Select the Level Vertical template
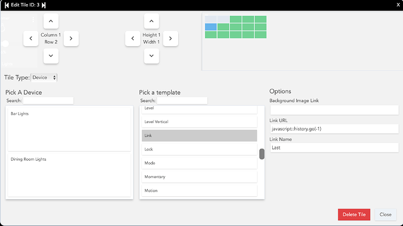This screenshot has height=226, width=403. (x=199, y=122)
